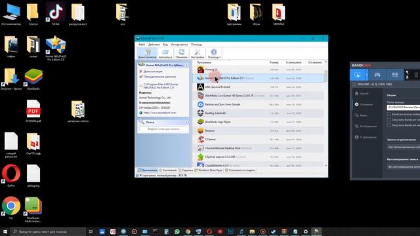Select AVerMedia Live Gamer HD Series entry
The height and width of the screenshot is (236, 420).
pos(259,96)
